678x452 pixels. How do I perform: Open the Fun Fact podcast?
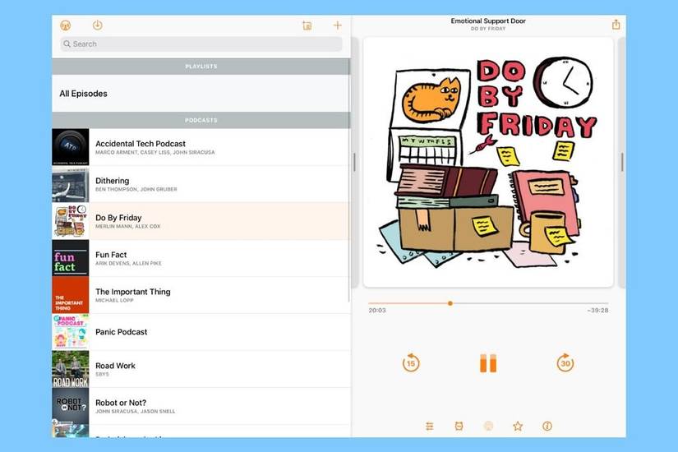tap(201, 258)
